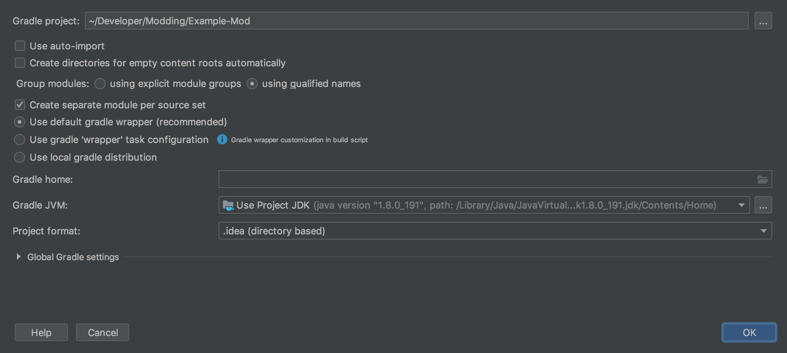Click the browse button beside Gradle project path
This screenshot has height=353, width=787.
click(x=763, y=21)
